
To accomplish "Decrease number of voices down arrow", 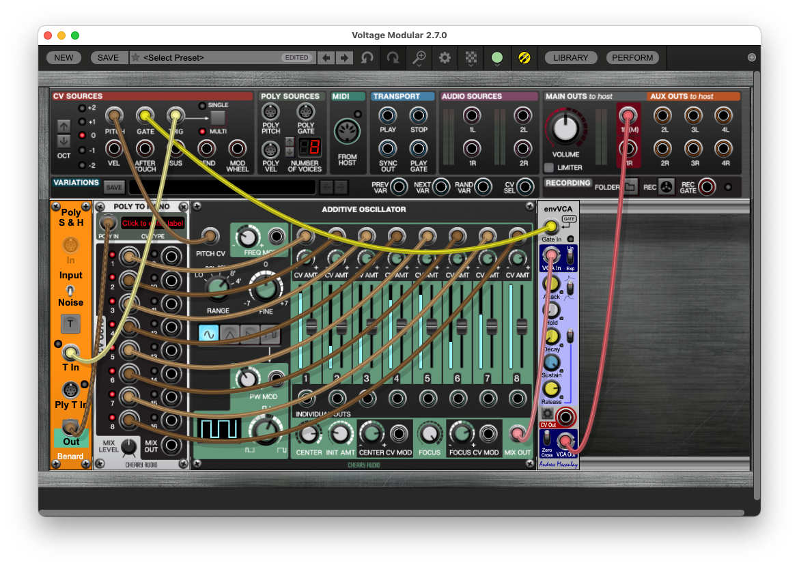I will [x=290, y=152].
